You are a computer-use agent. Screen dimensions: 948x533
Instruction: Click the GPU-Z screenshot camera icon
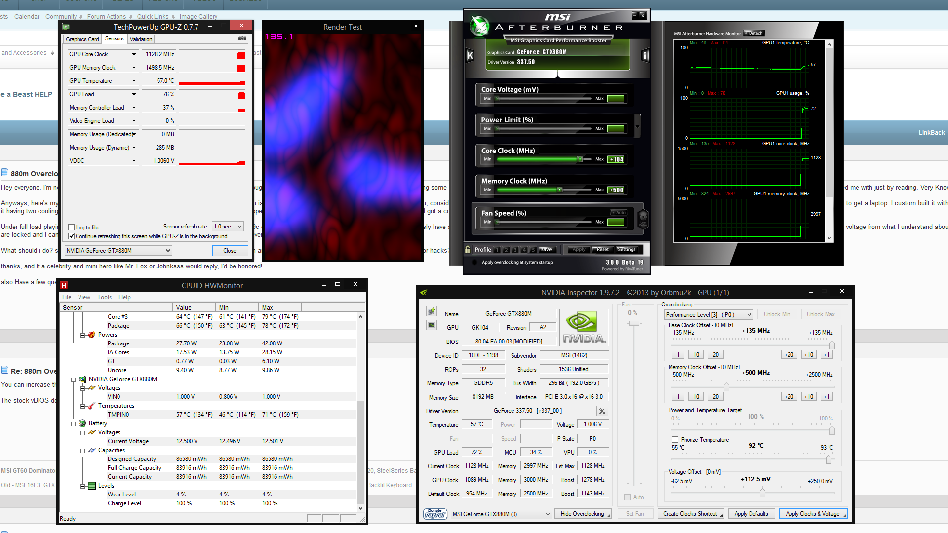point(242,38)
